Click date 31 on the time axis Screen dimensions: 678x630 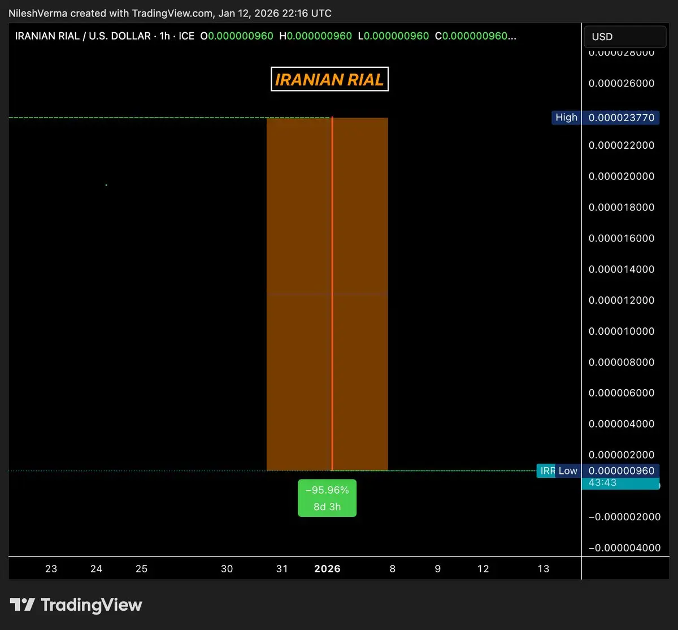(282, 569)
